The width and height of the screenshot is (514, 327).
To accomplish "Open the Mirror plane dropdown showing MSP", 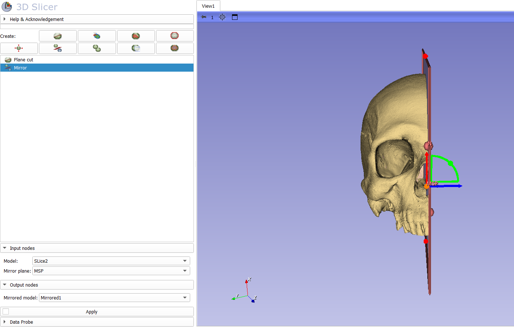I will tap(111, 271).
